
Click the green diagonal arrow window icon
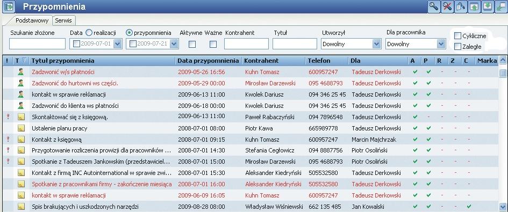501,6
